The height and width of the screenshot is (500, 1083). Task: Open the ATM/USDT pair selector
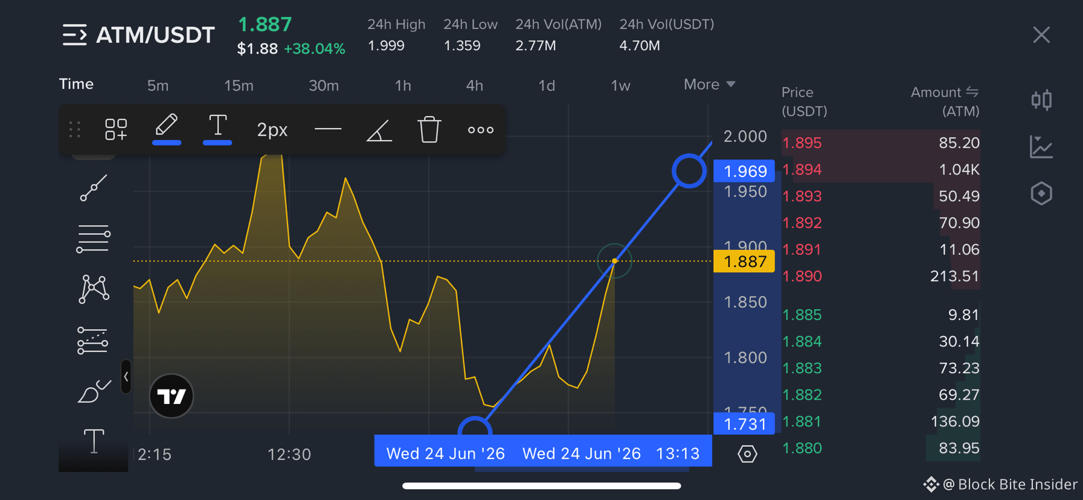tap(139, 35)
